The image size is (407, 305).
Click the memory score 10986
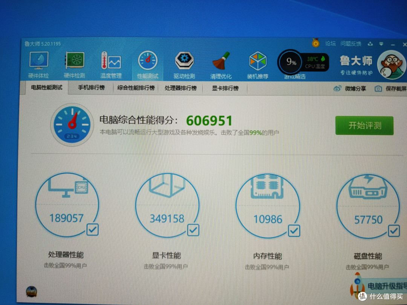pos(268,220)
